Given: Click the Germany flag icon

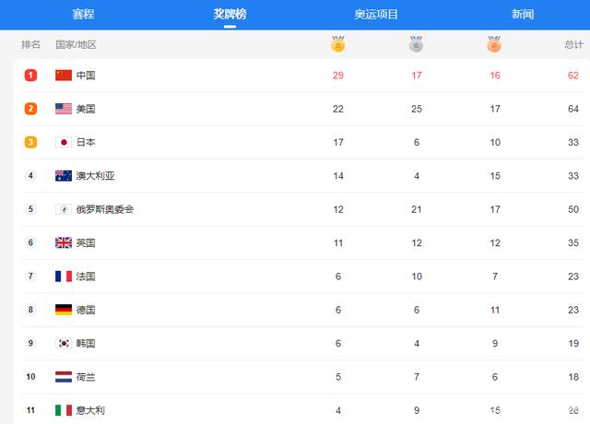Looking at the screenshot, I should tap(64, 310).
